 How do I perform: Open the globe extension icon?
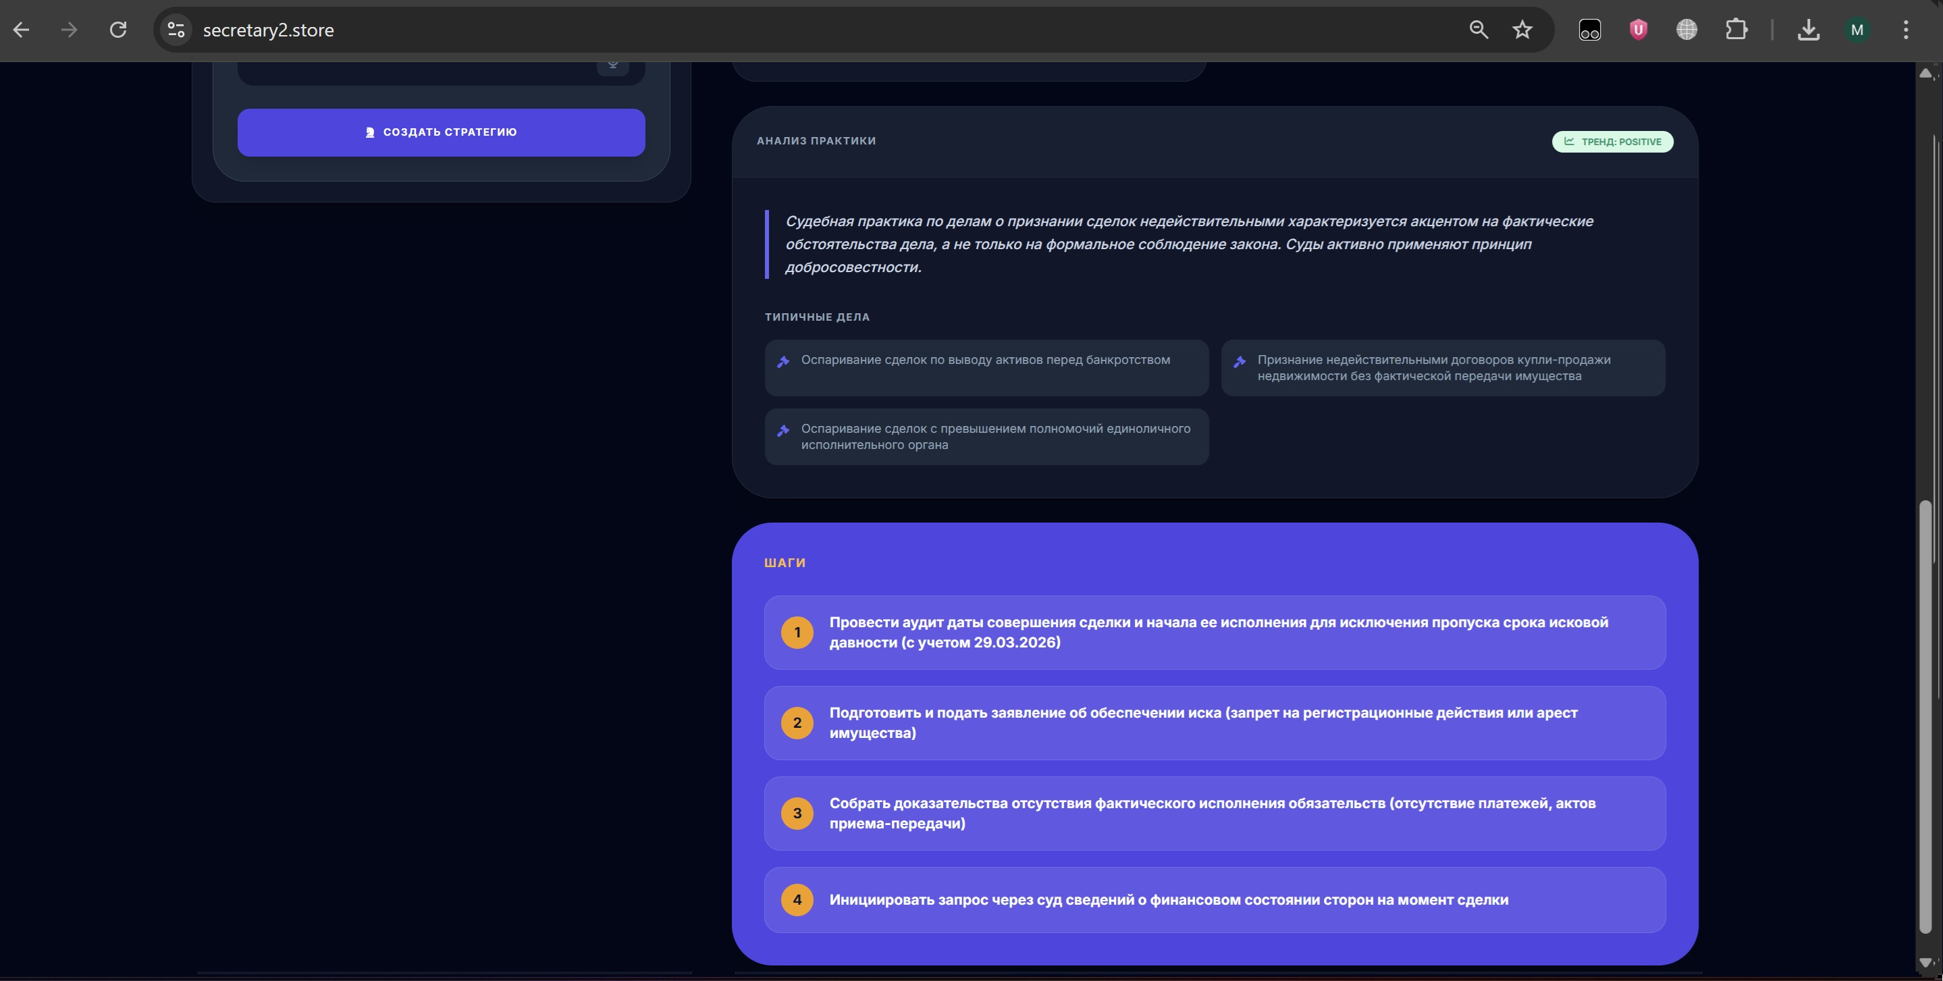tap(1686, 30)
